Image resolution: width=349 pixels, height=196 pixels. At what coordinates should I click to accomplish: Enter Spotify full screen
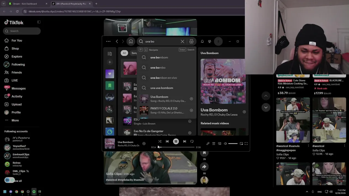click(246, 143)
